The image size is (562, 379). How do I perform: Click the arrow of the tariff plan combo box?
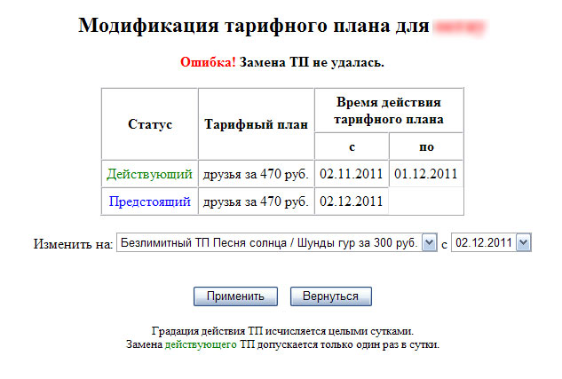(x=430, y=243)
